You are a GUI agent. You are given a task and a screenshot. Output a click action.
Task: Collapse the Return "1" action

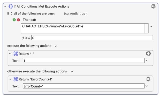[x=10, y=54]
